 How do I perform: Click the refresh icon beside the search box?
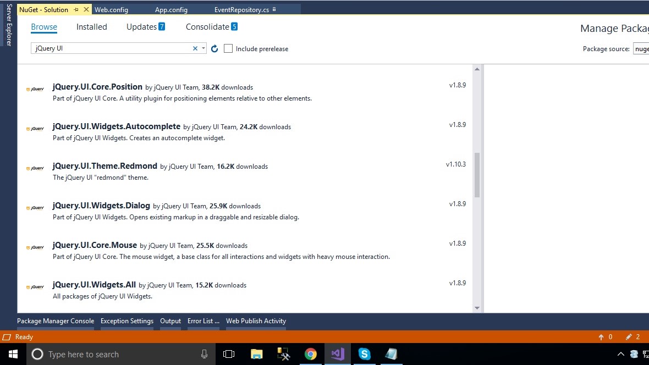(214, 48)
